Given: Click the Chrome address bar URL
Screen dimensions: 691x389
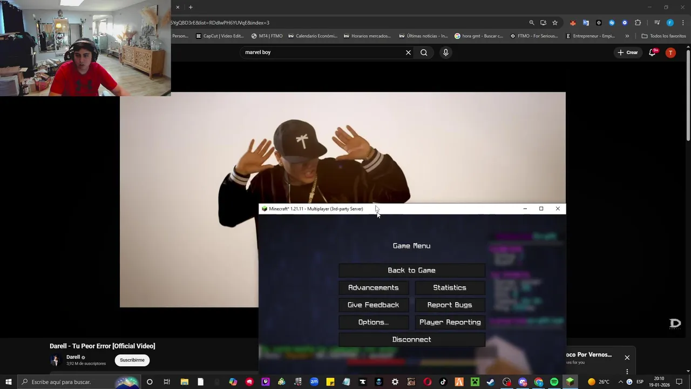Looking at the screenshot, I should [220, 23].
